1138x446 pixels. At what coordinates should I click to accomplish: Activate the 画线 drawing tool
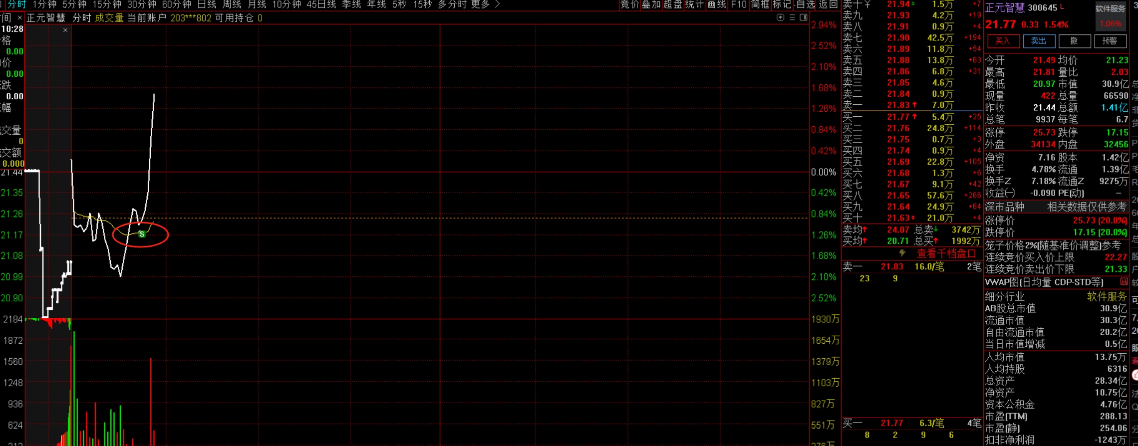(x=717, y=4)
